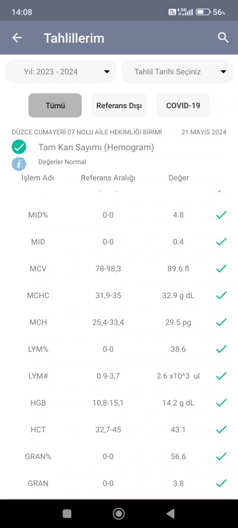This screenshot has height=528, width=238.
Task: Open Tam Kan Sayımı (Hemogram) test title
Action: 96,147
